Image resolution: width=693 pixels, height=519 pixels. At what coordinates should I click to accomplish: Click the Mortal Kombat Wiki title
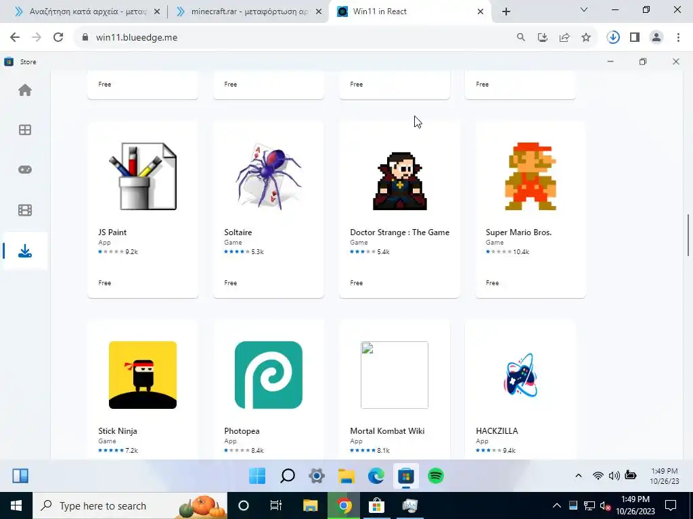click(x=387, y=430)
